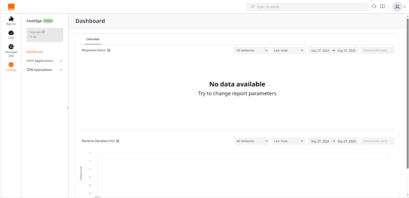The height and width of the screenshot is (198, 409).
Task: Open the documentation book icon
Action: pos(383,6)
